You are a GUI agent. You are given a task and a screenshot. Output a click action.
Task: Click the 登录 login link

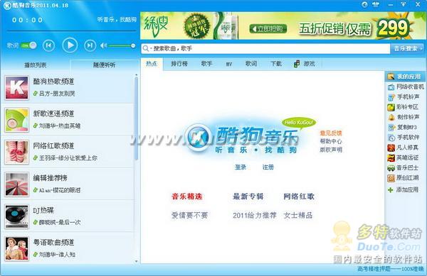(x=241, y=167)
